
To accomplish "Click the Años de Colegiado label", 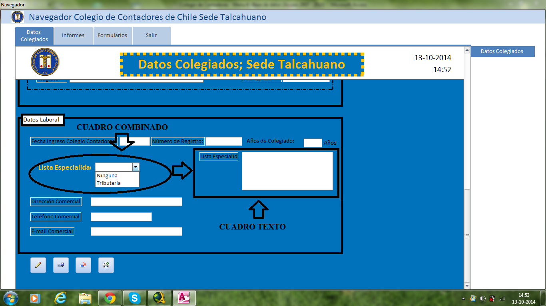I will [271, 141].
